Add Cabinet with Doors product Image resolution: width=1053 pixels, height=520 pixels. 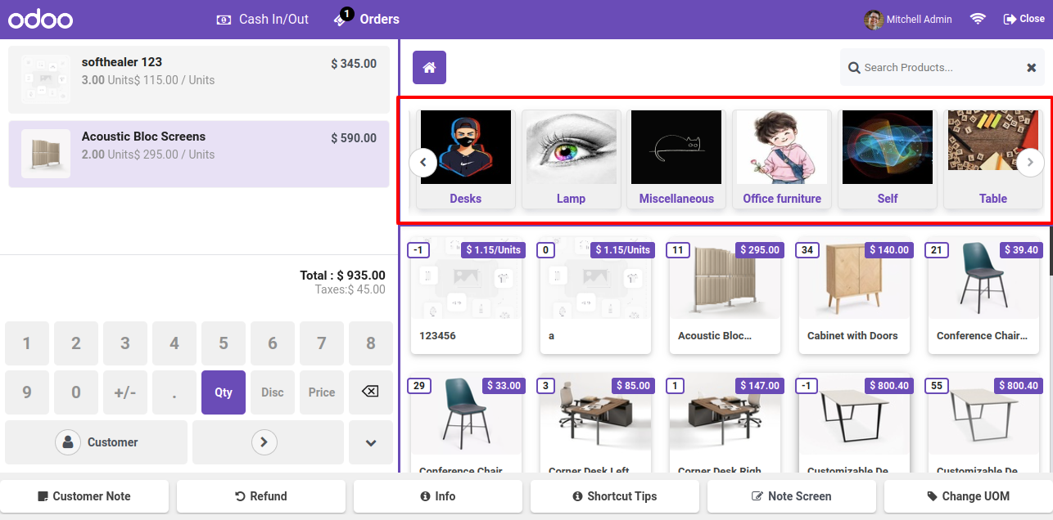(x=854, y=296)
